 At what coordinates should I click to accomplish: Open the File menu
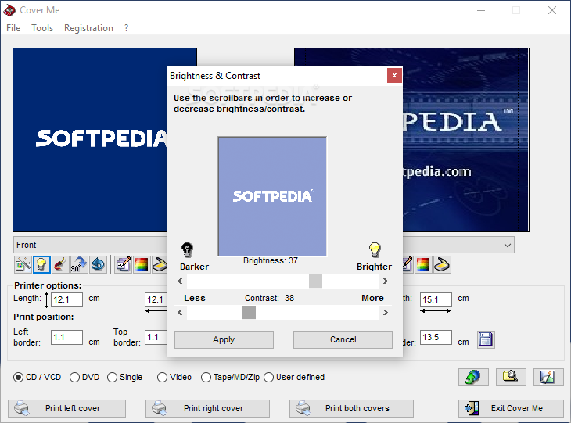pos(13,28)
